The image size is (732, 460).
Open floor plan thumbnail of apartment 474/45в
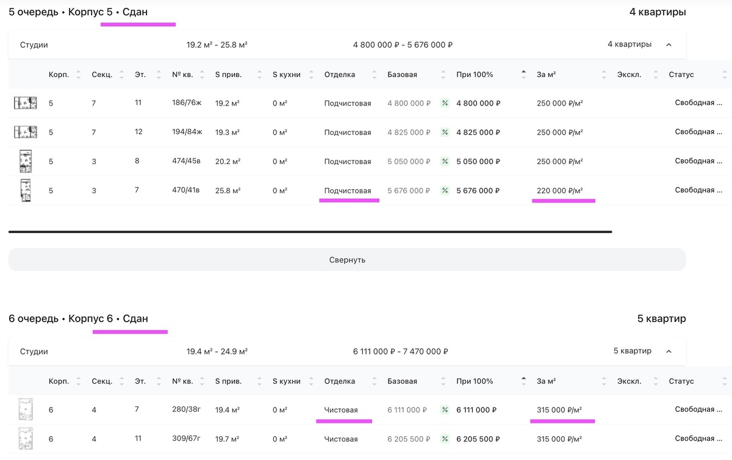[x=26, y=161]
